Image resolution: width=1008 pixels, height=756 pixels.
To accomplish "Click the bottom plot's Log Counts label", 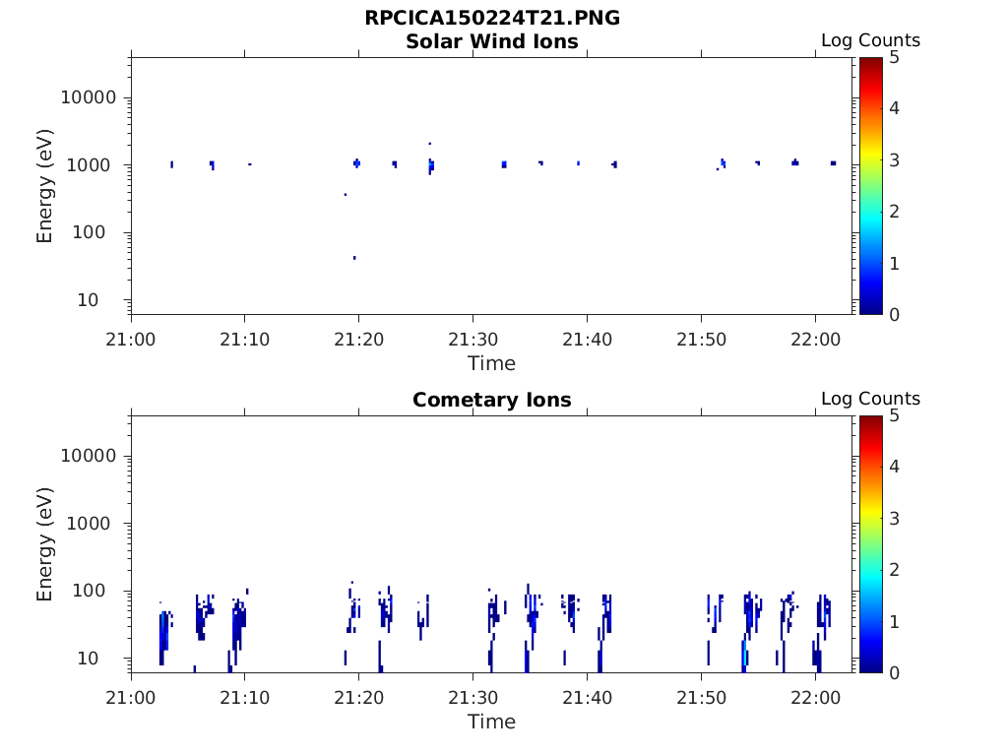I will click(x=870, y=399).
